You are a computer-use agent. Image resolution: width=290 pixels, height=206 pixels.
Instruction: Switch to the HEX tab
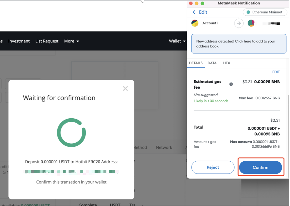[227, 63]
